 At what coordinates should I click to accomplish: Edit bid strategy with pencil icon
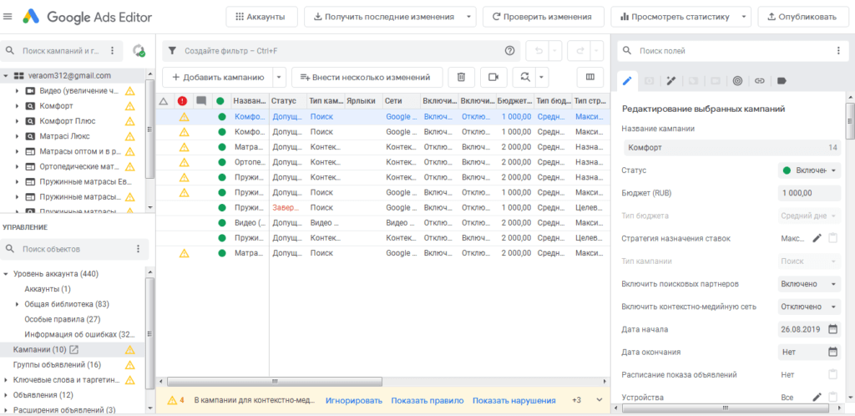coord(817,238)
